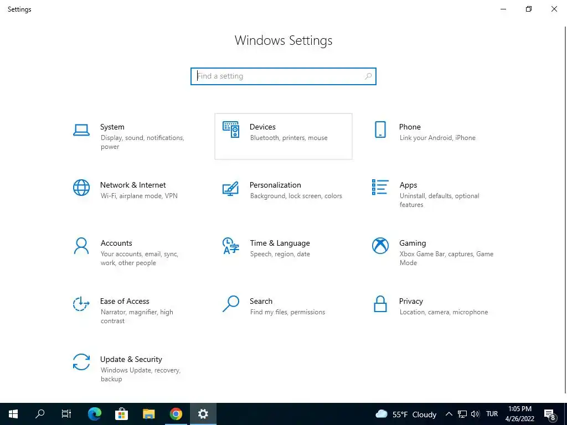This screenshot has height=425, width=567.
Task: Click the Devices keyboard-speaker icon
Action: [231, 129]
